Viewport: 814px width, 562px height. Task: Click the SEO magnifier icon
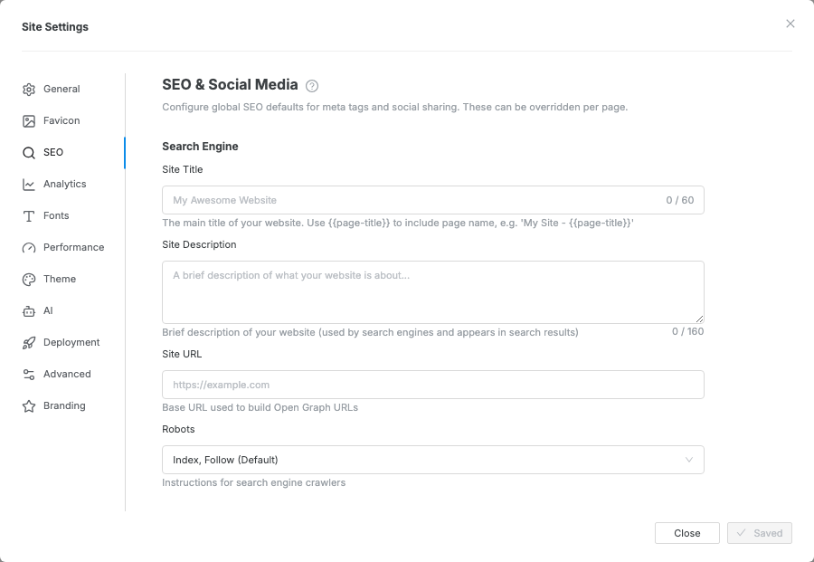(x=29, y=153)
